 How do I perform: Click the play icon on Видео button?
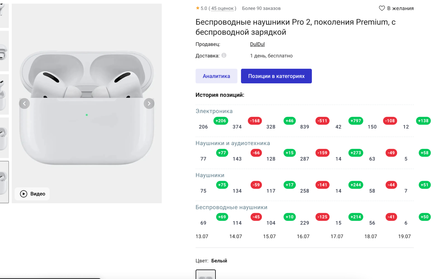pyautogui.click(x=24, y=194)
